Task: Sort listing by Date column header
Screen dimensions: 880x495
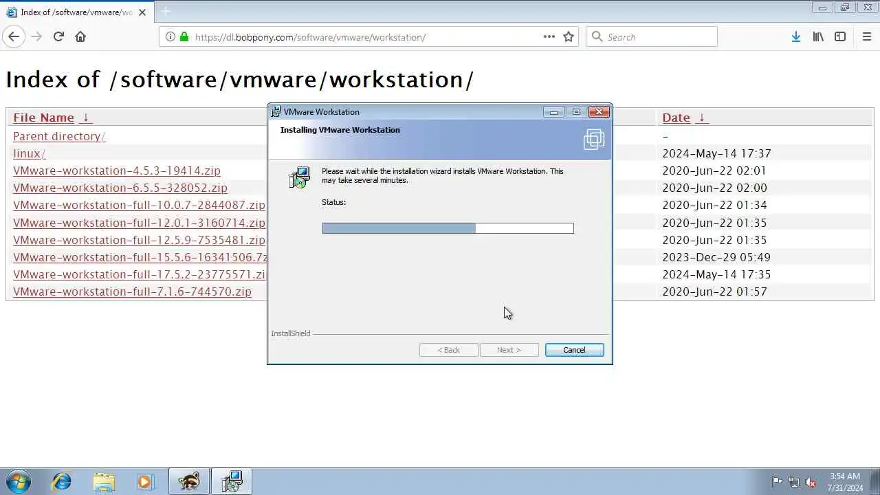Action: (676, 118)
